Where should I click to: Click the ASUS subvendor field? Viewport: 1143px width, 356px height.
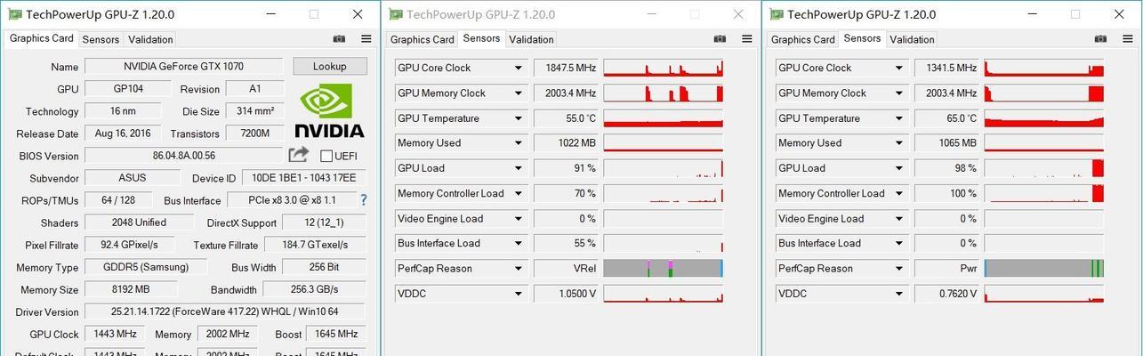[132, 178]
